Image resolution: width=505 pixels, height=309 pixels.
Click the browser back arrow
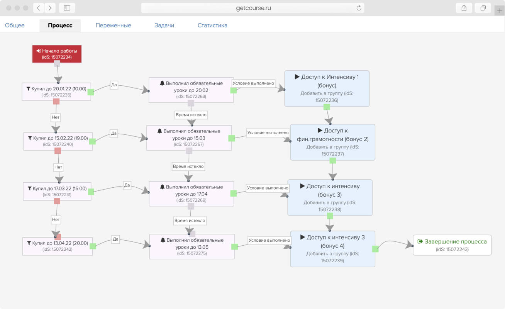point(39,8)
